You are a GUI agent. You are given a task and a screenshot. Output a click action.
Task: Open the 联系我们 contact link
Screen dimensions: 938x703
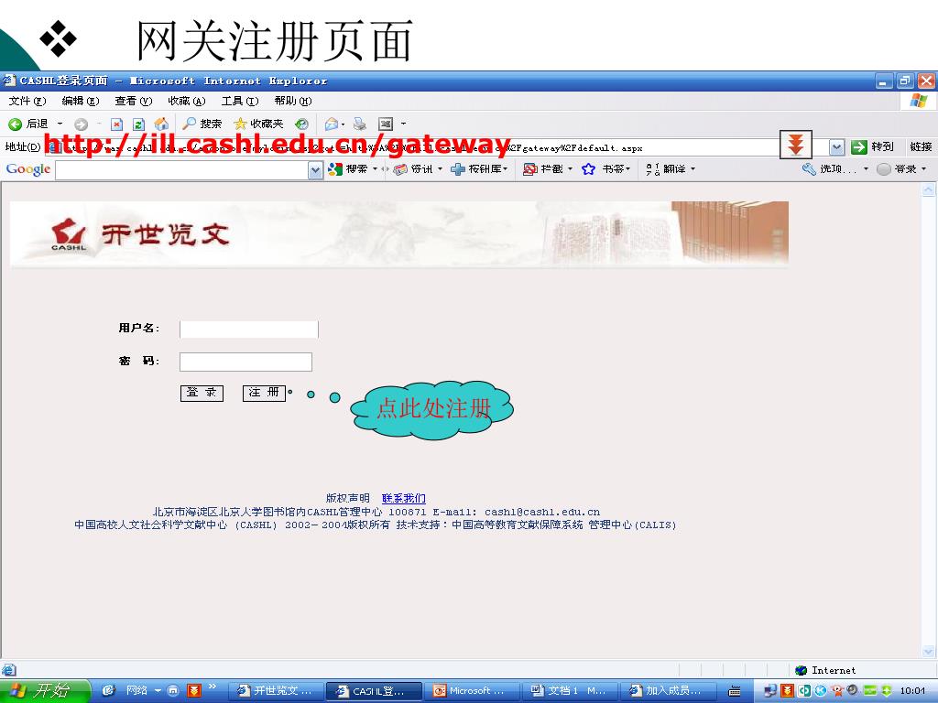[404, 499]
